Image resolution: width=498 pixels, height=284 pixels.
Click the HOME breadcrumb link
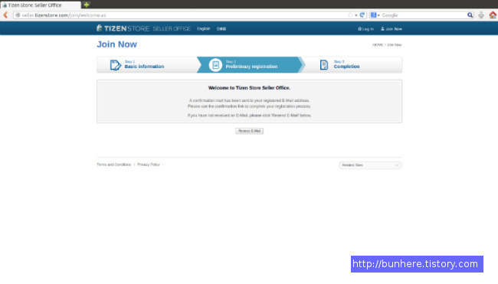coord(378,44)
